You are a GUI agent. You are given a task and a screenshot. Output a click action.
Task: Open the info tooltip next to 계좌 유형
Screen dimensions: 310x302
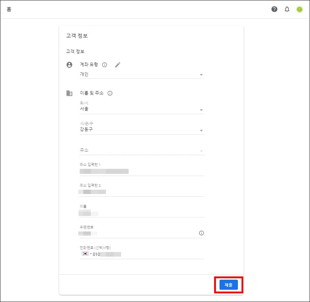[105, 65]
